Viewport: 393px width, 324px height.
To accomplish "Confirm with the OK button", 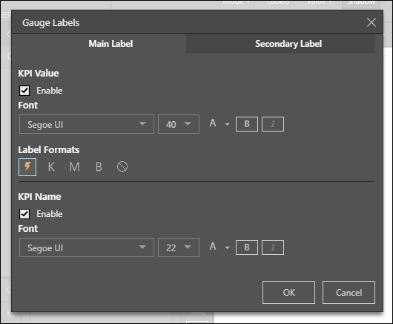I will point(288,292).
